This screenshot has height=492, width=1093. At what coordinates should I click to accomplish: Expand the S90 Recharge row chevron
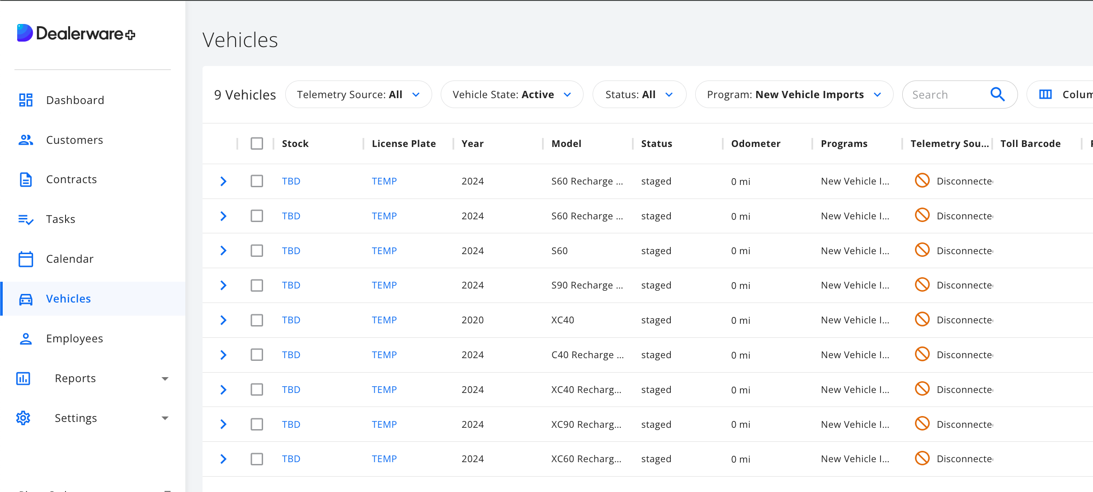pyautogui.click(x=223, y=285)
